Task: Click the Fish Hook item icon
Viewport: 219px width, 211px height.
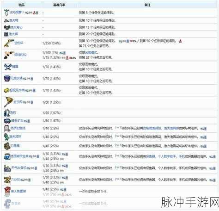Action: click(x=7, y=113)
